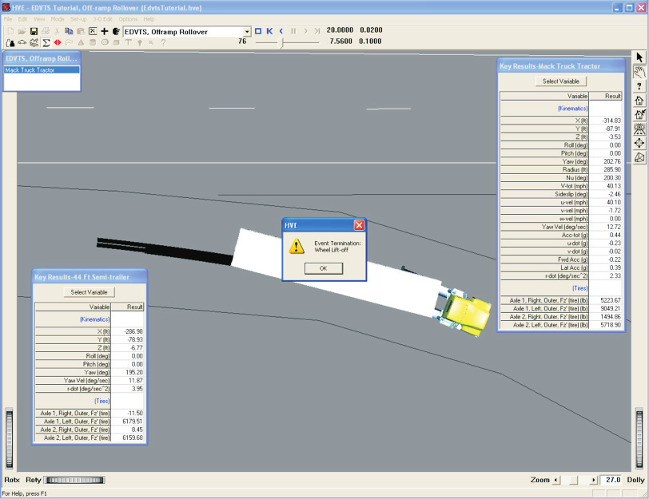649x499 pixels.
Task: Click the Kinematics heading in tractor results
Action: (x=572, y=109)
